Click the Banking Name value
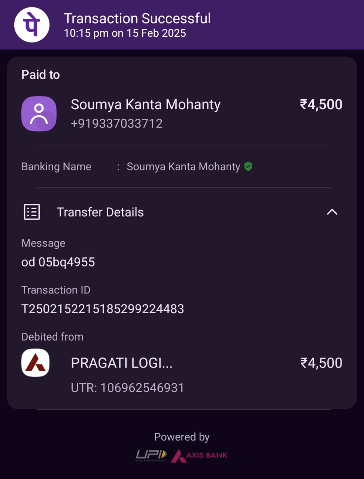Image resolution: width=364 pixels, height=479 pixels. [x=183, y=167]
